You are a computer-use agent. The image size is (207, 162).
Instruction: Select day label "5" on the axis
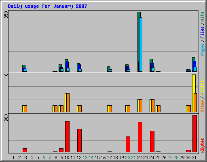pyautogui.click(x=38, y=158)
